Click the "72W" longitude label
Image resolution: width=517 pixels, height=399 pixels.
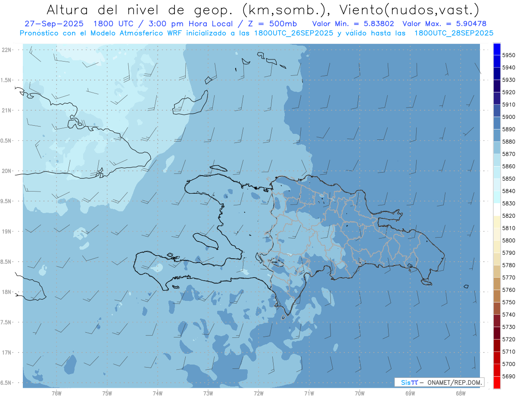click(x=258, y=393)
